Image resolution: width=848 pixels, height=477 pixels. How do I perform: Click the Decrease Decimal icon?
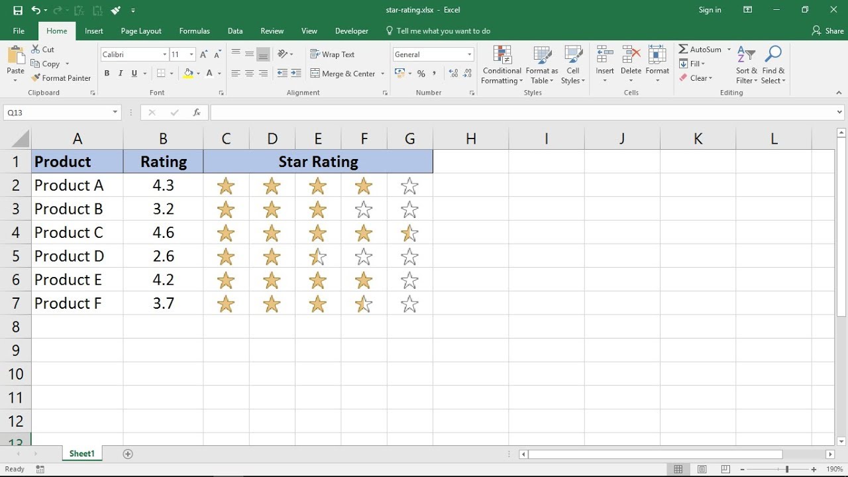coord(468,74)
